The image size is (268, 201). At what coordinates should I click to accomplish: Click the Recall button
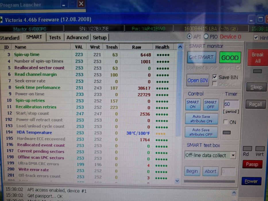(x=256, y=104)
